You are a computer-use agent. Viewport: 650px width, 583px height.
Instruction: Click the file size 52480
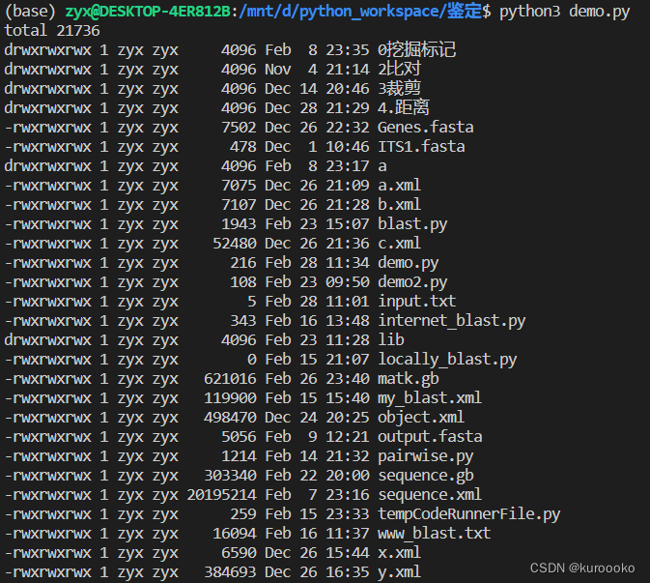coord(235,244)
